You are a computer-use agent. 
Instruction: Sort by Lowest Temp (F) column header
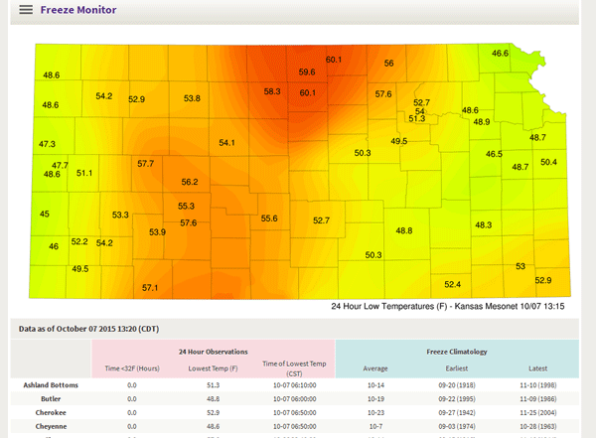coord(211,368)
